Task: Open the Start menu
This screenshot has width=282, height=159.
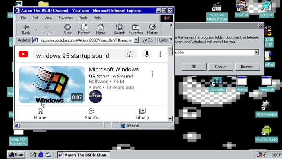Action: click(x=16, y=155)
